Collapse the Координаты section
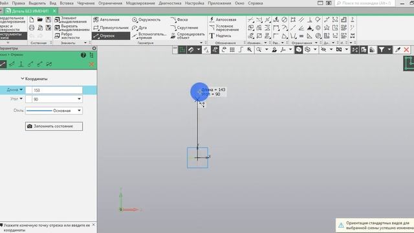This screenshot has height=233, width=414. click(x=23, y=78)
